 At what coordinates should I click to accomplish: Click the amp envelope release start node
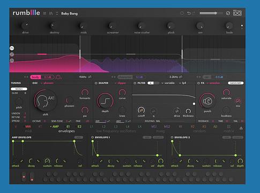[74, 141]
